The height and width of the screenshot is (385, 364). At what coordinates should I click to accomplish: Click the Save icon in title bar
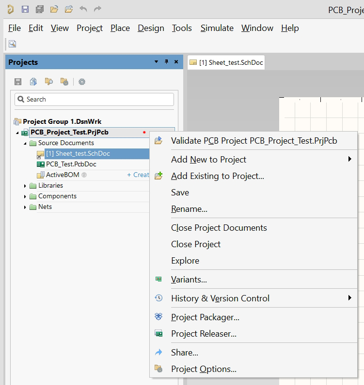pyautogui.click(x=25, y=9)
